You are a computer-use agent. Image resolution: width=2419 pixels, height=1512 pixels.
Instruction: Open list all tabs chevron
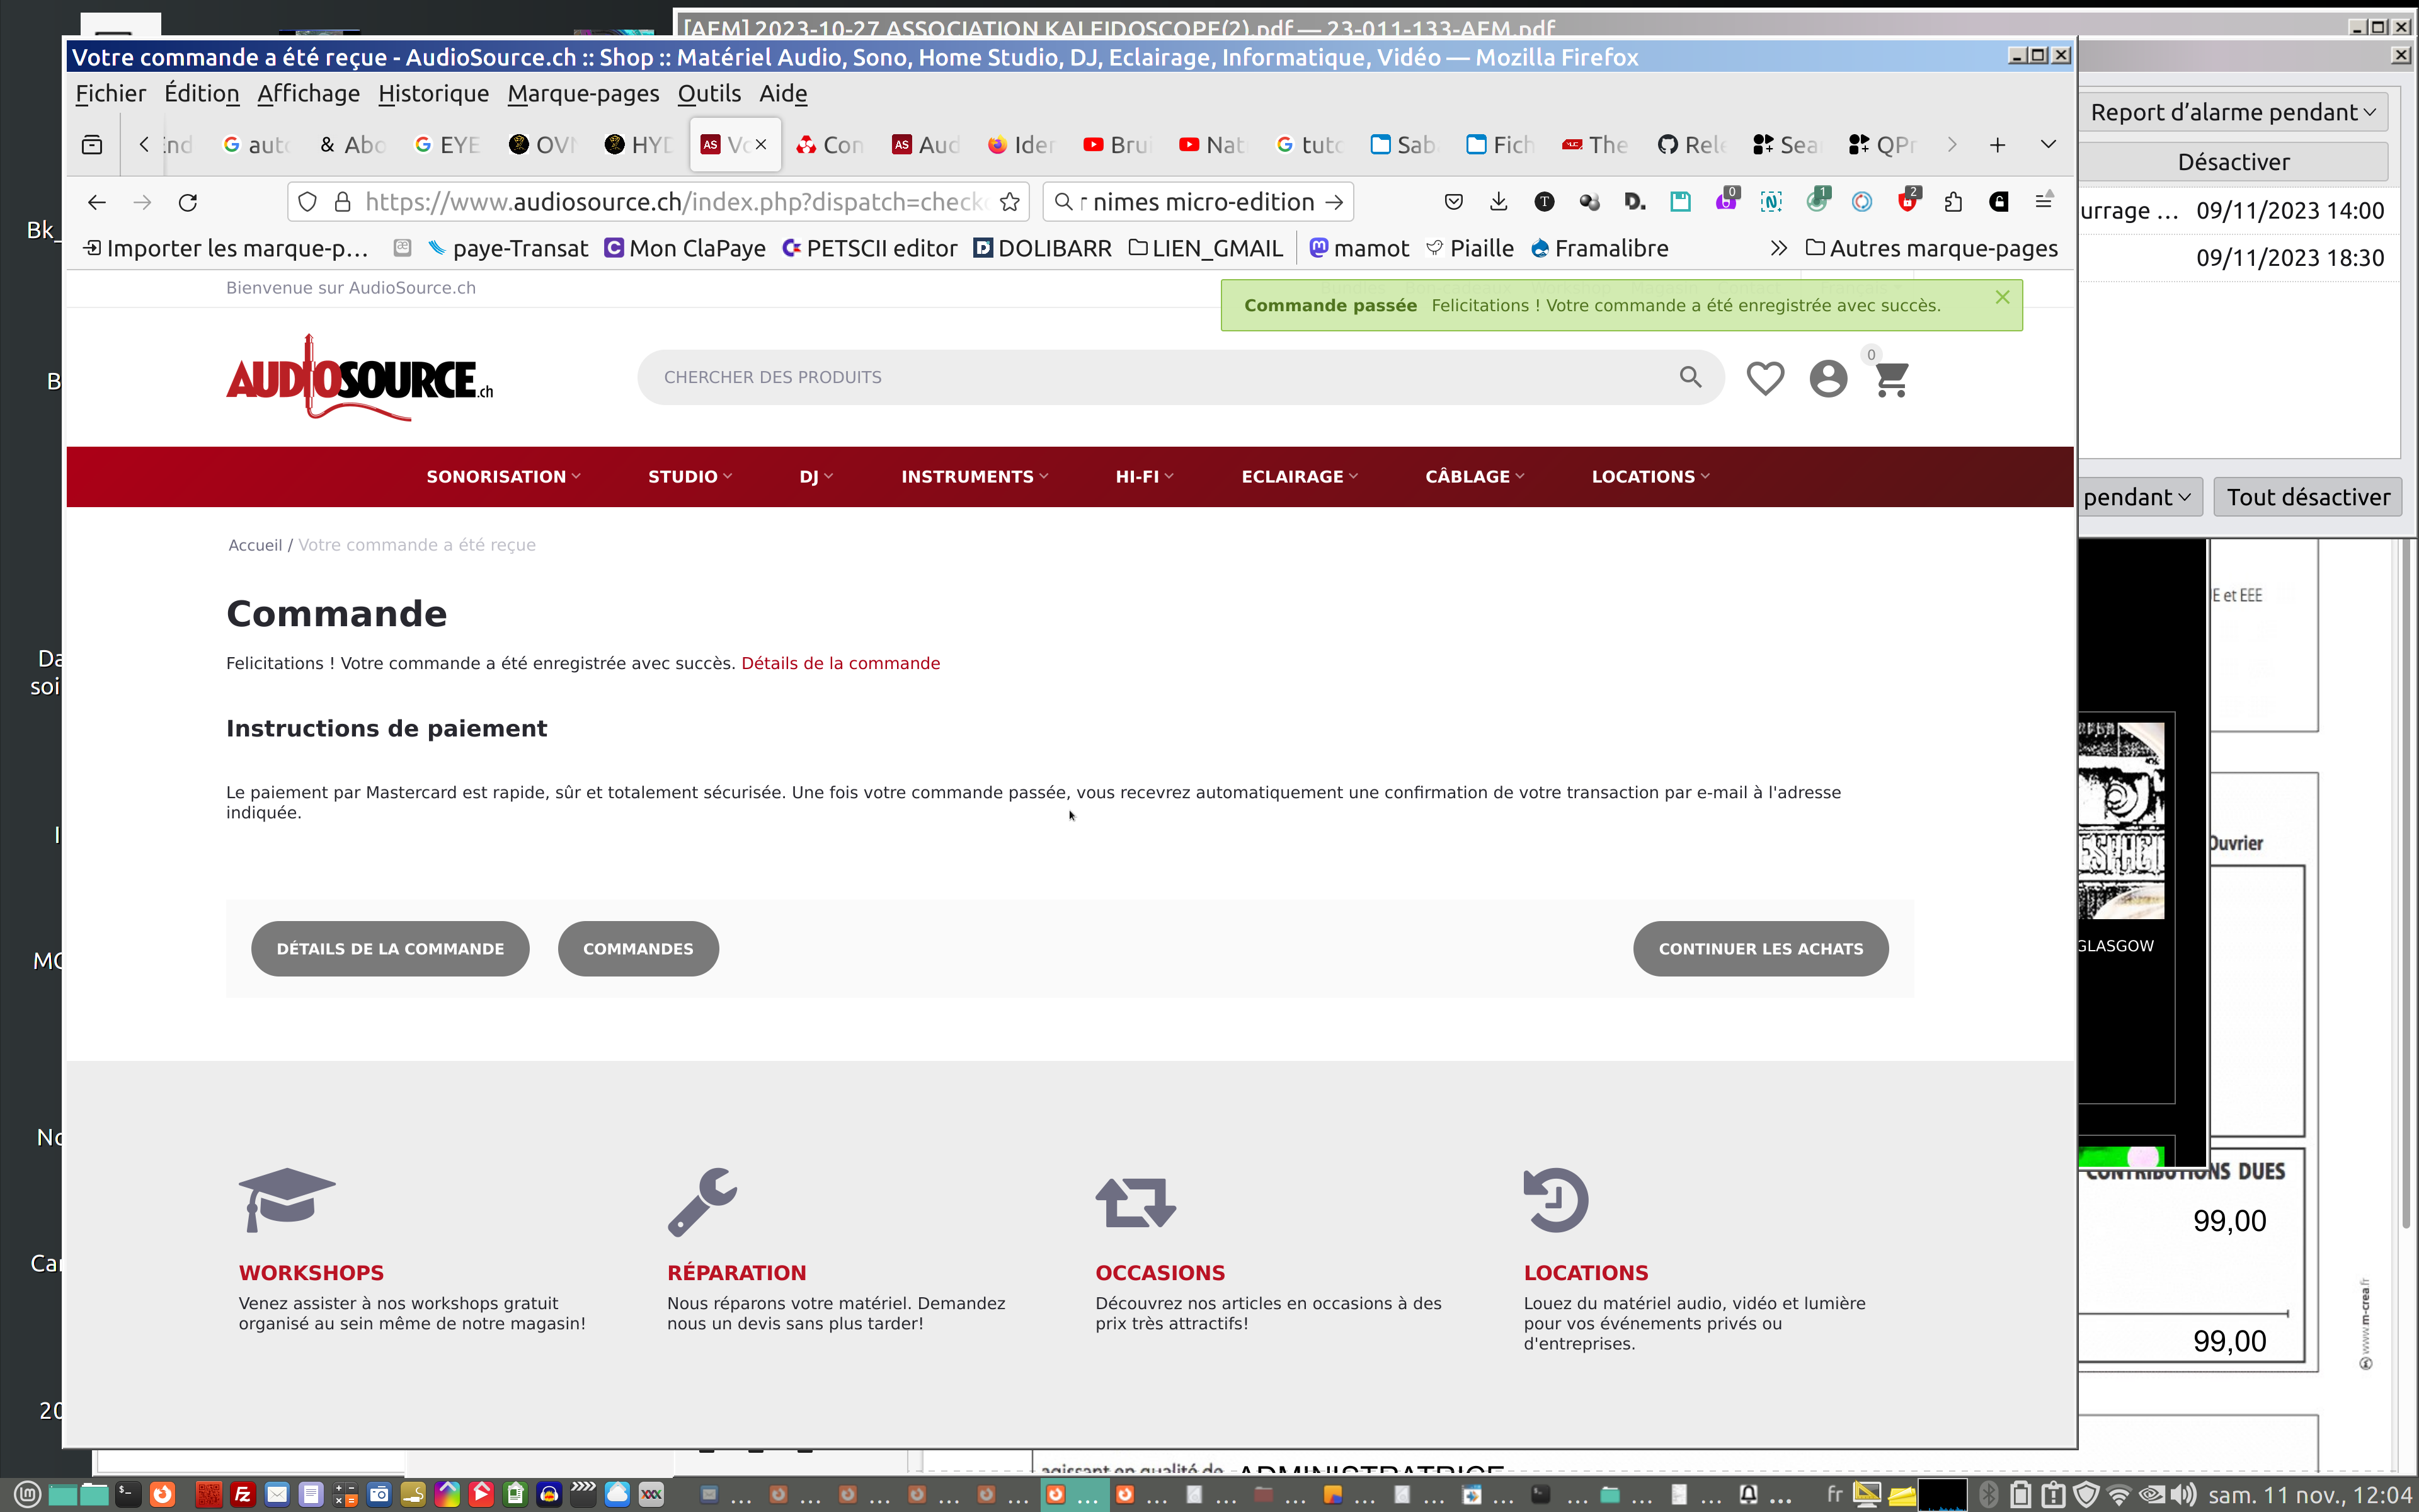[x=2047, y=145]
